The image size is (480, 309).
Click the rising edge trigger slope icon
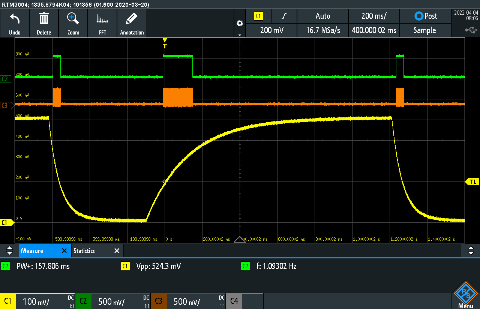(x=284, y=16)
